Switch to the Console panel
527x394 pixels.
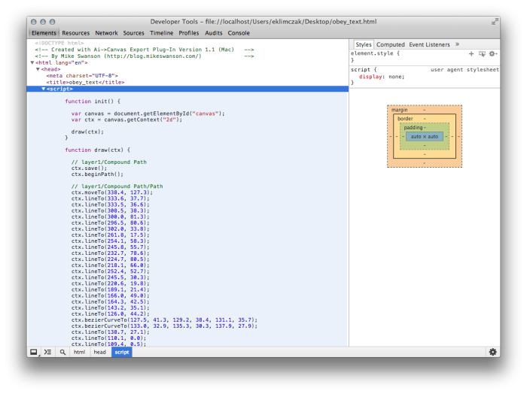[239, 33]
